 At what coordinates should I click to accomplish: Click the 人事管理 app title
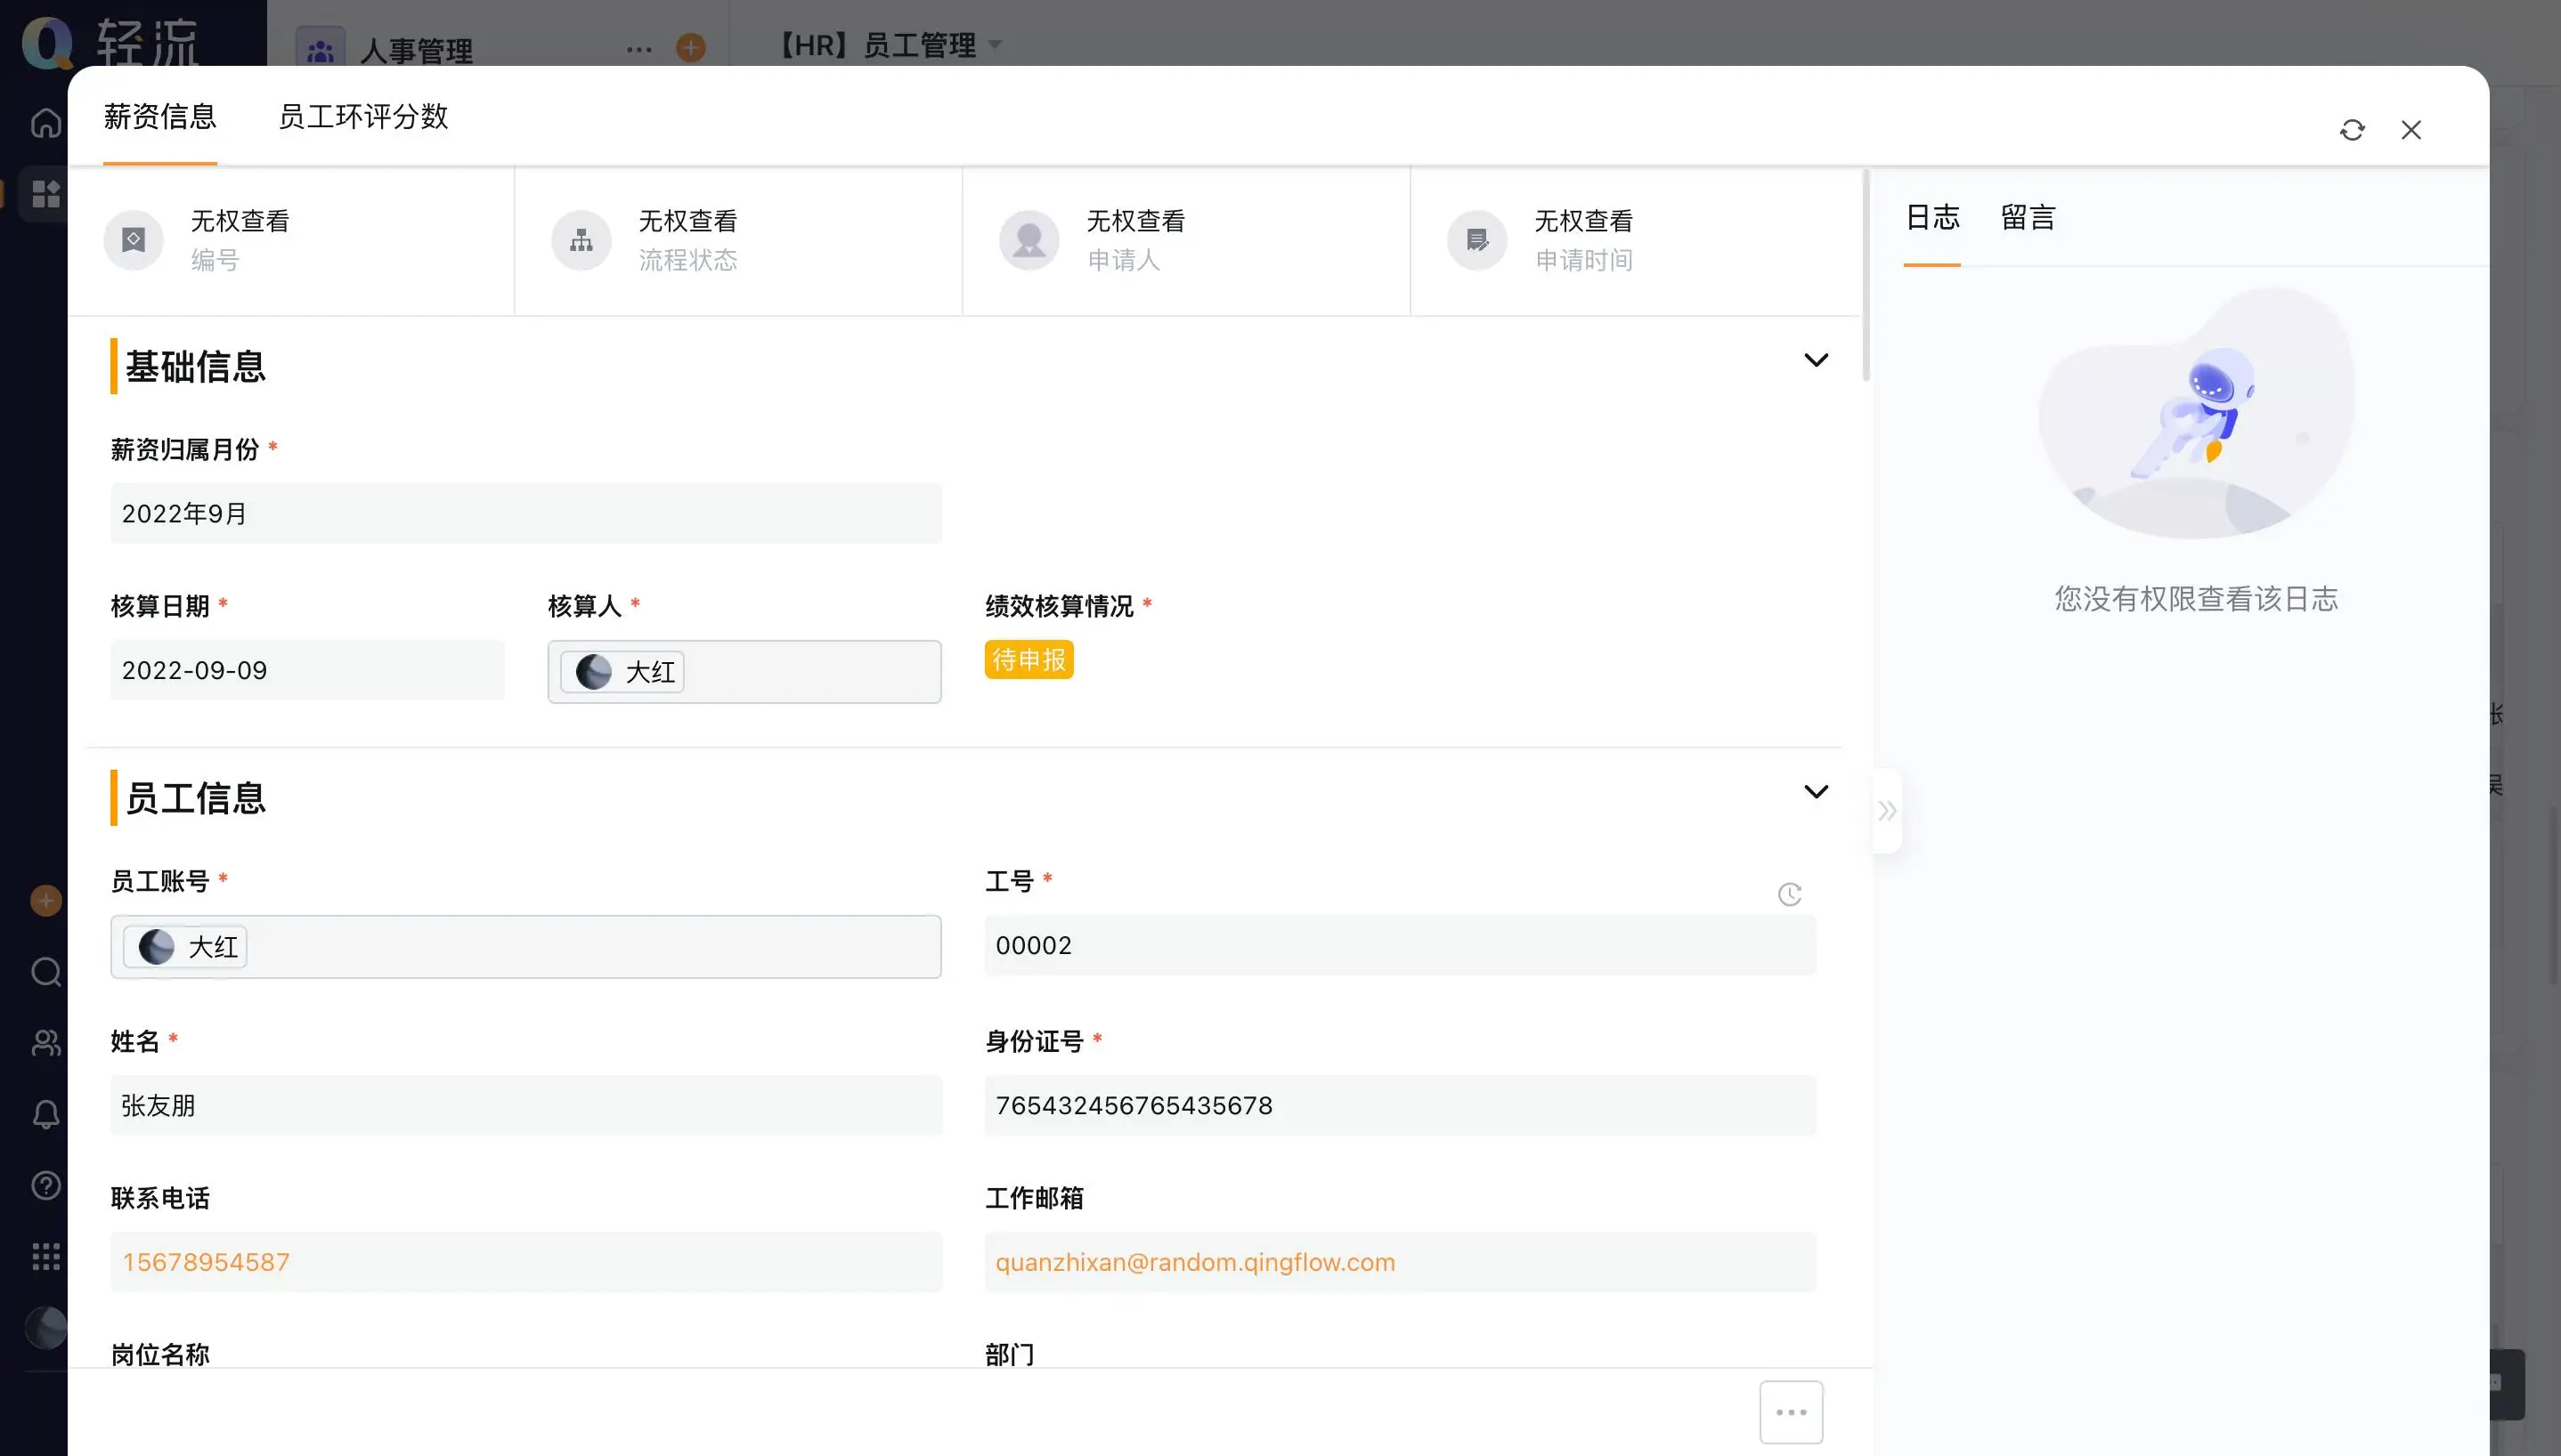[x=416, y=50]
